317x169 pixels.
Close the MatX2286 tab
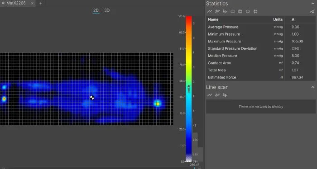tap(32, 3)
